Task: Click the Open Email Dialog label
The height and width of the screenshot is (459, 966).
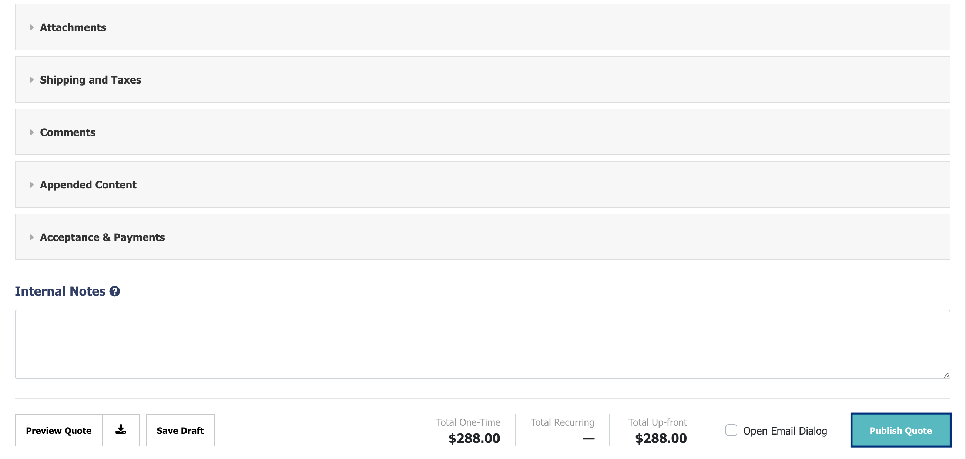Action: [x=785, y=431]
